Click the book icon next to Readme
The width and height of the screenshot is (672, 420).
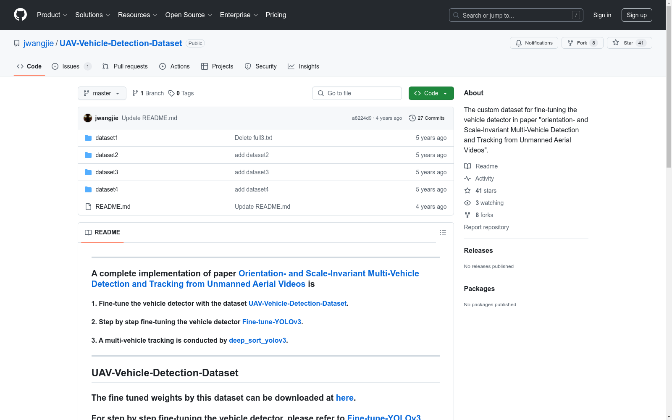click(x=467, y=166)
